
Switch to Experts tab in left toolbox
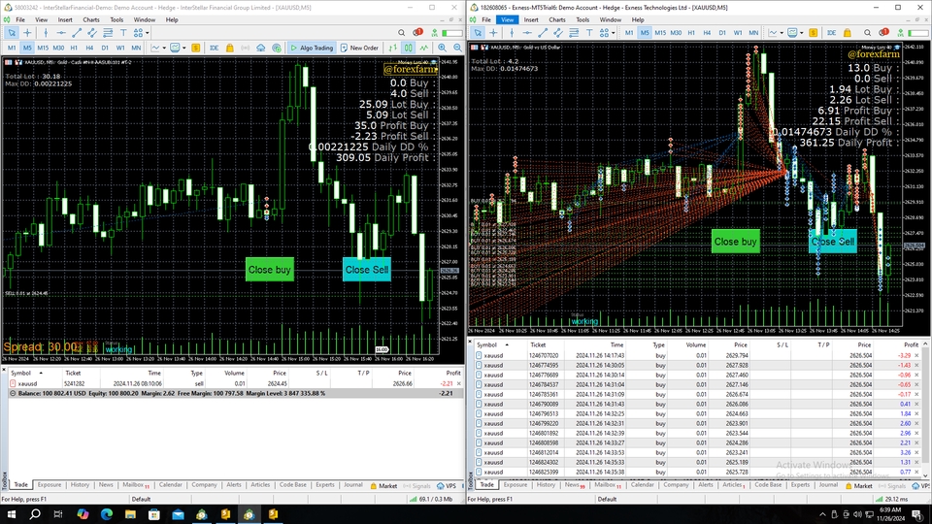tap(325, 485)
